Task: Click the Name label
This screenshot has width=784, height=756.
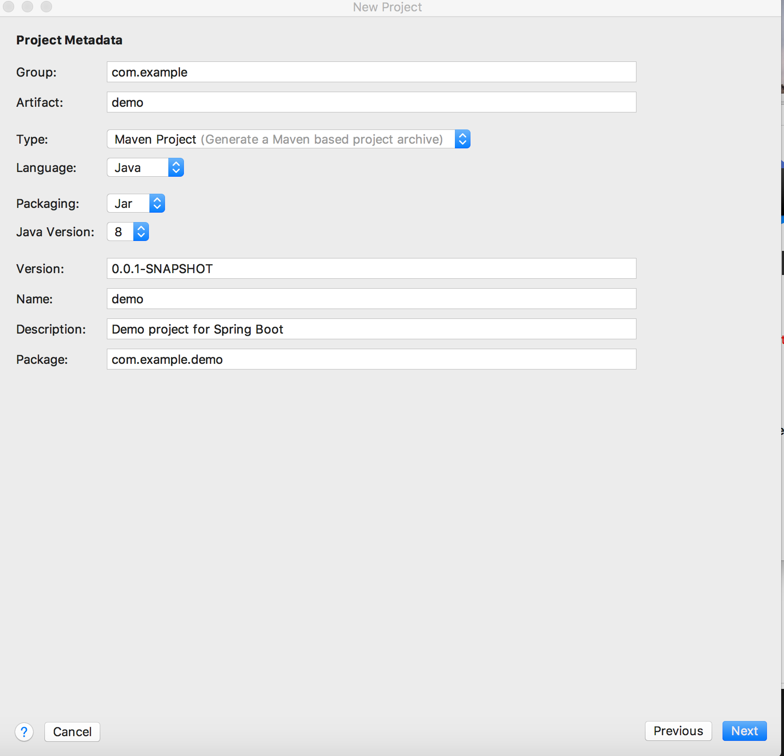Action: (35, 299)
